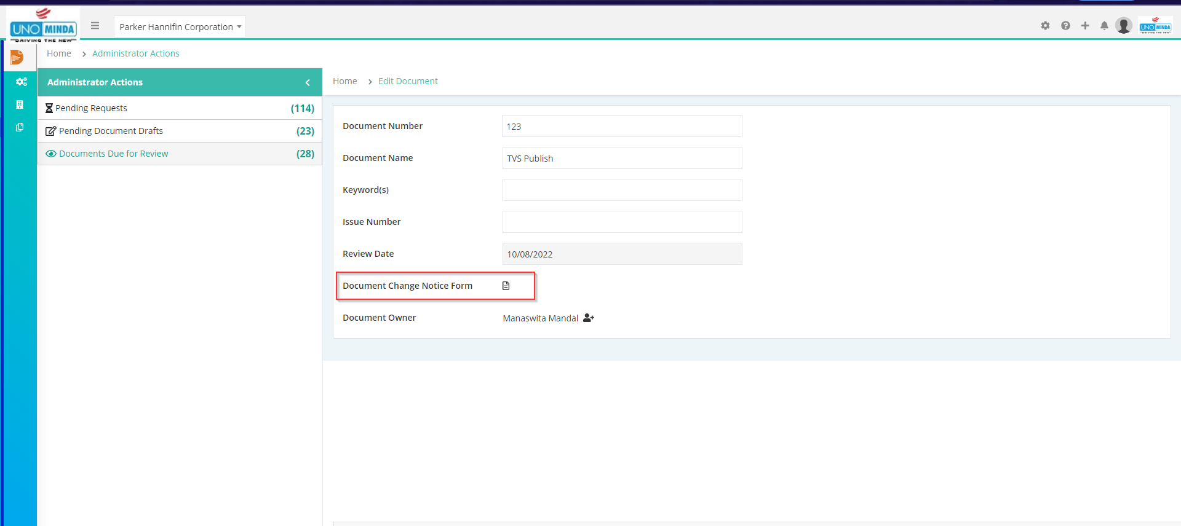The width and height of the screenshot is (1181, 526).
Task: Click the Document Owner label
Action: [x=379, y=318]
